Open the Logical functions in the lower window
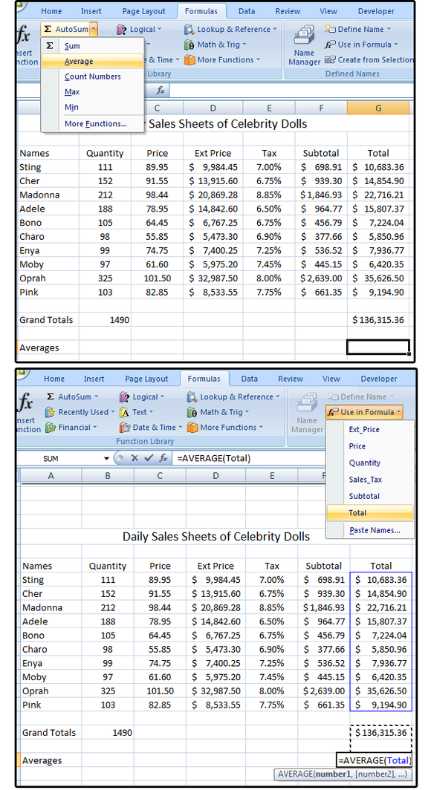This screenshot has width=431, height=790. click(x=142, y=397)
